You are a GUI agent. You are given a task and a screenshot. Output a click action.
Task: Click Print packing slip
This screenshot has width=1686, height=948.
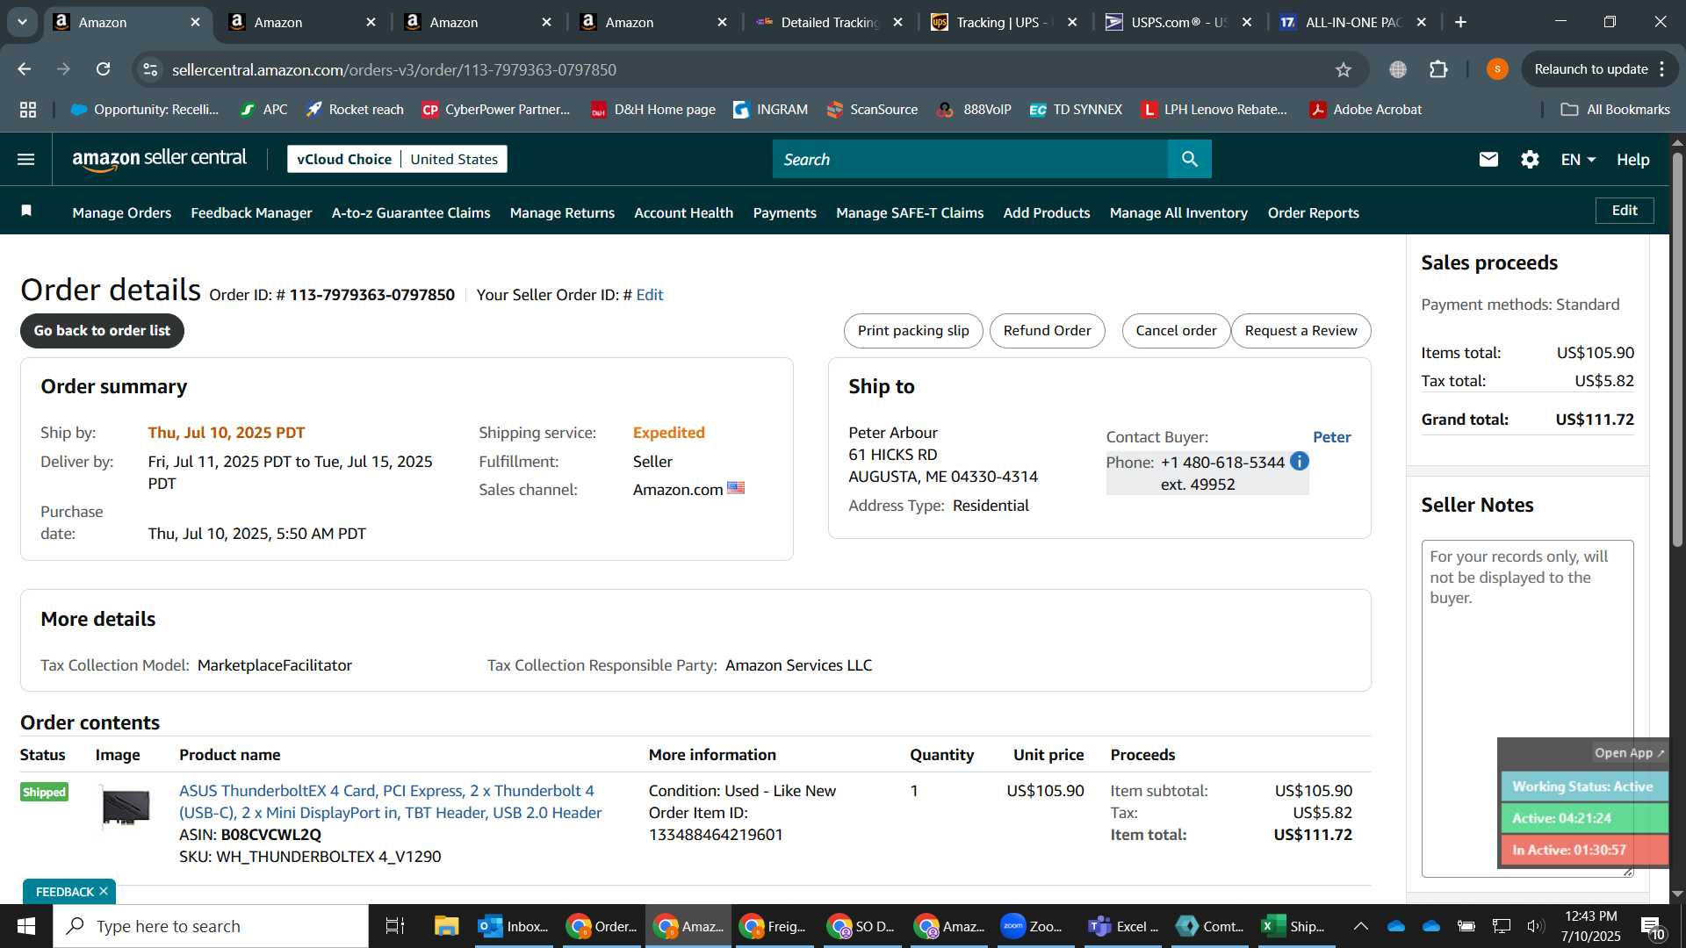[913, 330]
